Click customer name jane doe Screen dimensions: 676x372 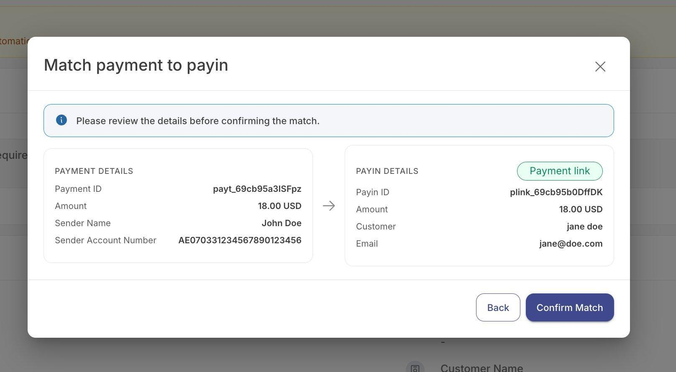click(x=585, y=227)
